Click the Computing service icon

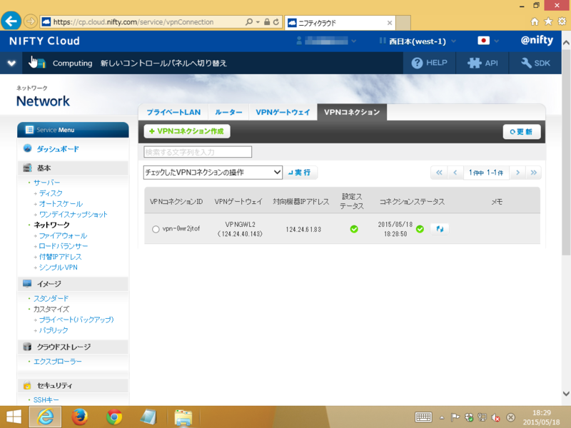click(x=37, y=63)
